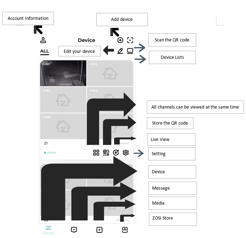Select the CH03 channel tile

(x=63, y=100)
